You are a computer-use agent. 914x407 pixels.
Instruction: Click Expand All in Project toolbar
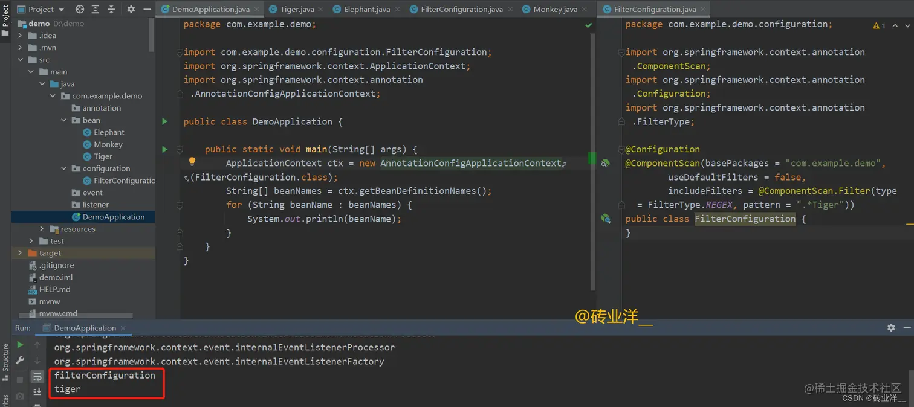pos(96,9)
